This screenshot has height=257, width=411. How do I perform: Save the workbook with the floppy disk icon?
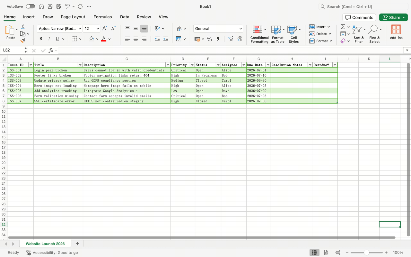click(50, 6)
